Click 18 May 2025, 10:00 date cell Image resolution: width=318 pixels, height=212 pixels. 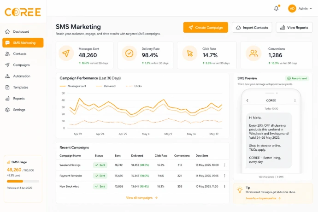coord(207,165)
